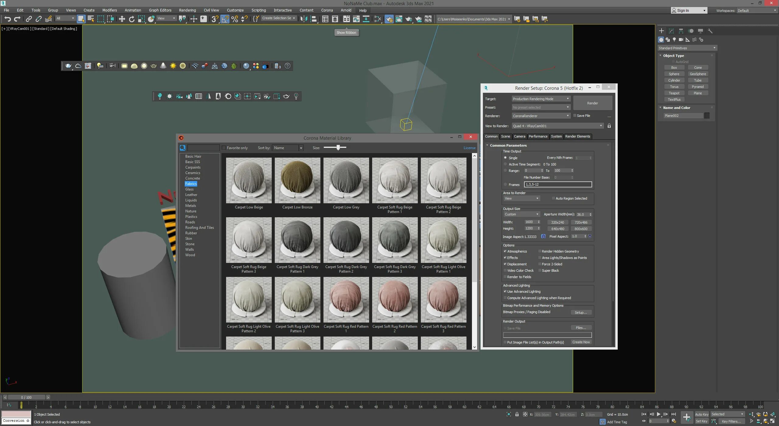Image resolution: width=779 pixels, height=426 pixels.
Task: Create a Teapot primitive object
Action: [674, 93]
